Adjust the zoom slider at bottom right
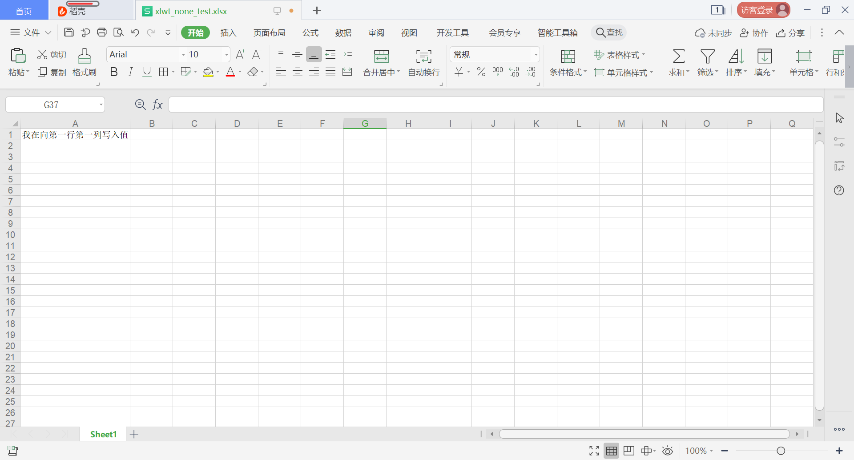This screenshot has height=460, width=854. 781,450
